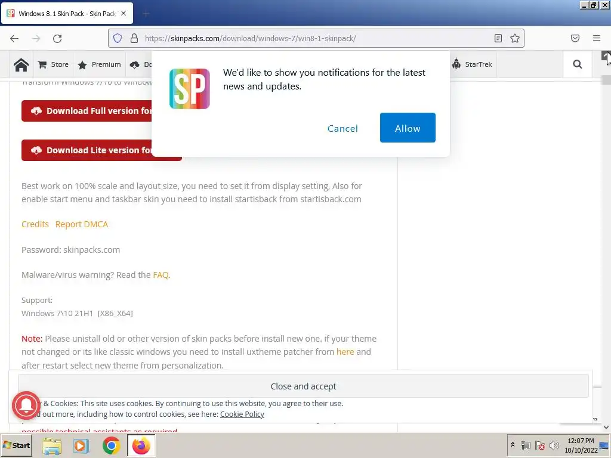This screenshot has width=611, height=458.
Task: Open the site search magnifier icon
Action: [x=578, y=64]
